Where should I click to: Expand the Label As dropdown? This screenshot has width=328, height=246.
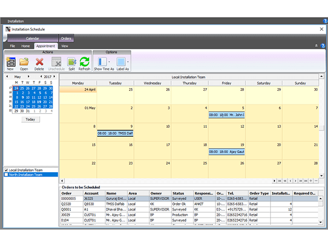(x=127, y=62)
